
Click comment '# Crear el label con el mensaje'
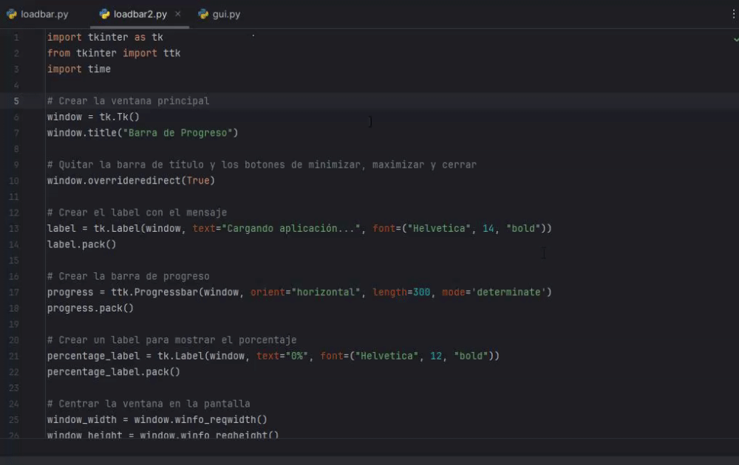pyautogui.click(x=137, y=213)
